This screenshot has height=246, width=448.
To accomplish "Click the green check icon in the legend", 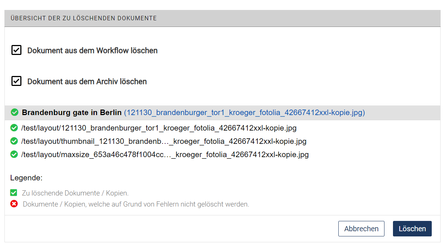I will (x=14, y=192).
